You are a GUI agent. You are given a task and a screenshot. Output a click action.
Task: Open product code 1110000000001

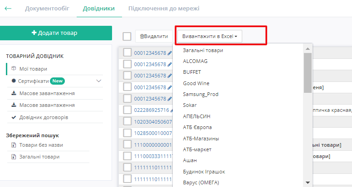pos(153,145)
